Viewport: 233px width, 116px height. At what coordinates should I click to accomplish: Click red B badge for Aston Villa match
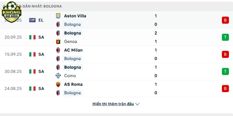click(225, 20)
